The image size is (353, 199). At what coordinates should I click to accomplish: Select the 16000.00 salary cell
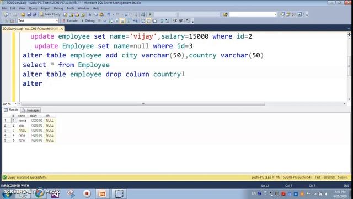[36, 140]
